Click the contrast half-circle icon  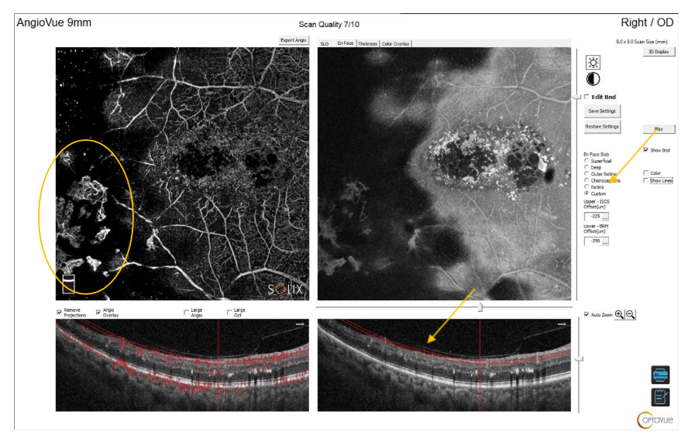(593, 79)
